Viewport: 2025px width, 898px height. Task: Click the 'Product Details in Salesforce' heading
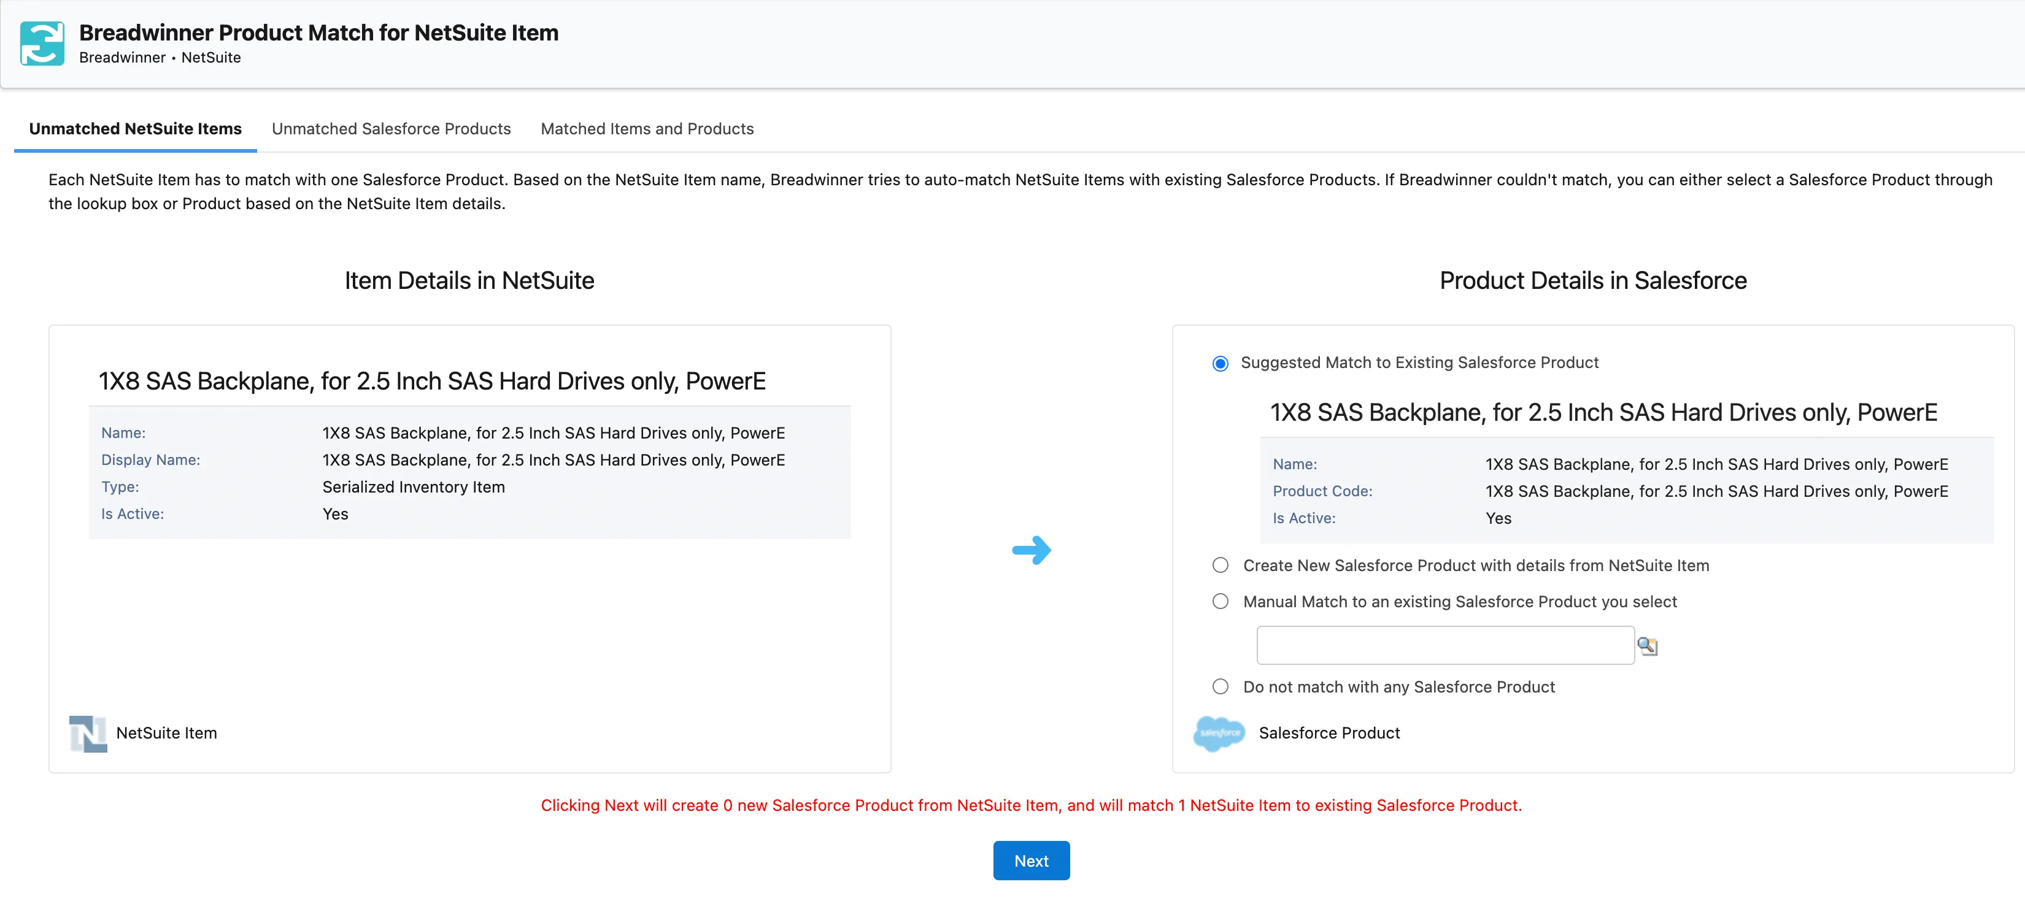(1592, 280)
